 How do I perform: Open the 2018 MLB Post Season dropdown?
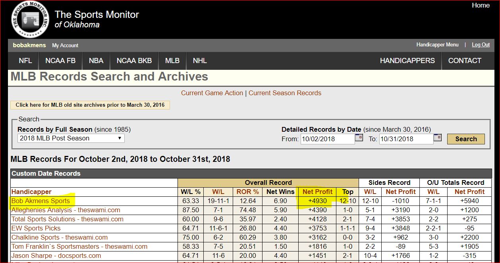pyautogui.click(x=71, y=138)
